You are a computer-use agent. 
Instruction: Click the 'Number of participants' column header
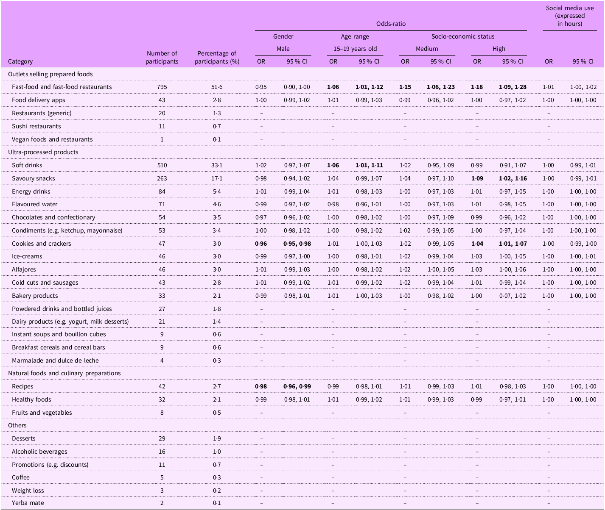pyautogui.click(x=162, y=57)
